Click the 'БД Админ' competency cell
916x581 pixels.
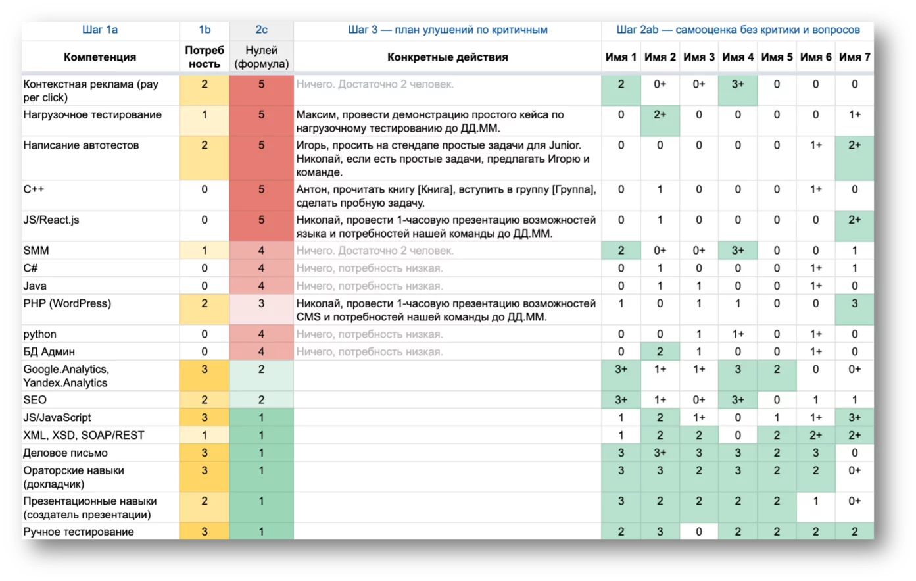coord(100,351)
